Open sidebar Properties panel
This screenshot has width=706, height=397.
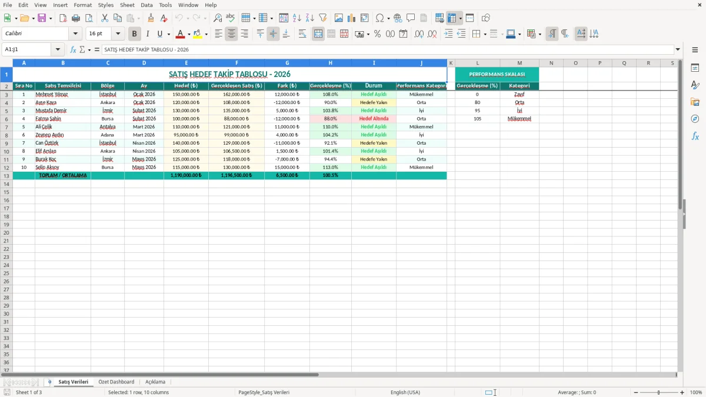695,68
